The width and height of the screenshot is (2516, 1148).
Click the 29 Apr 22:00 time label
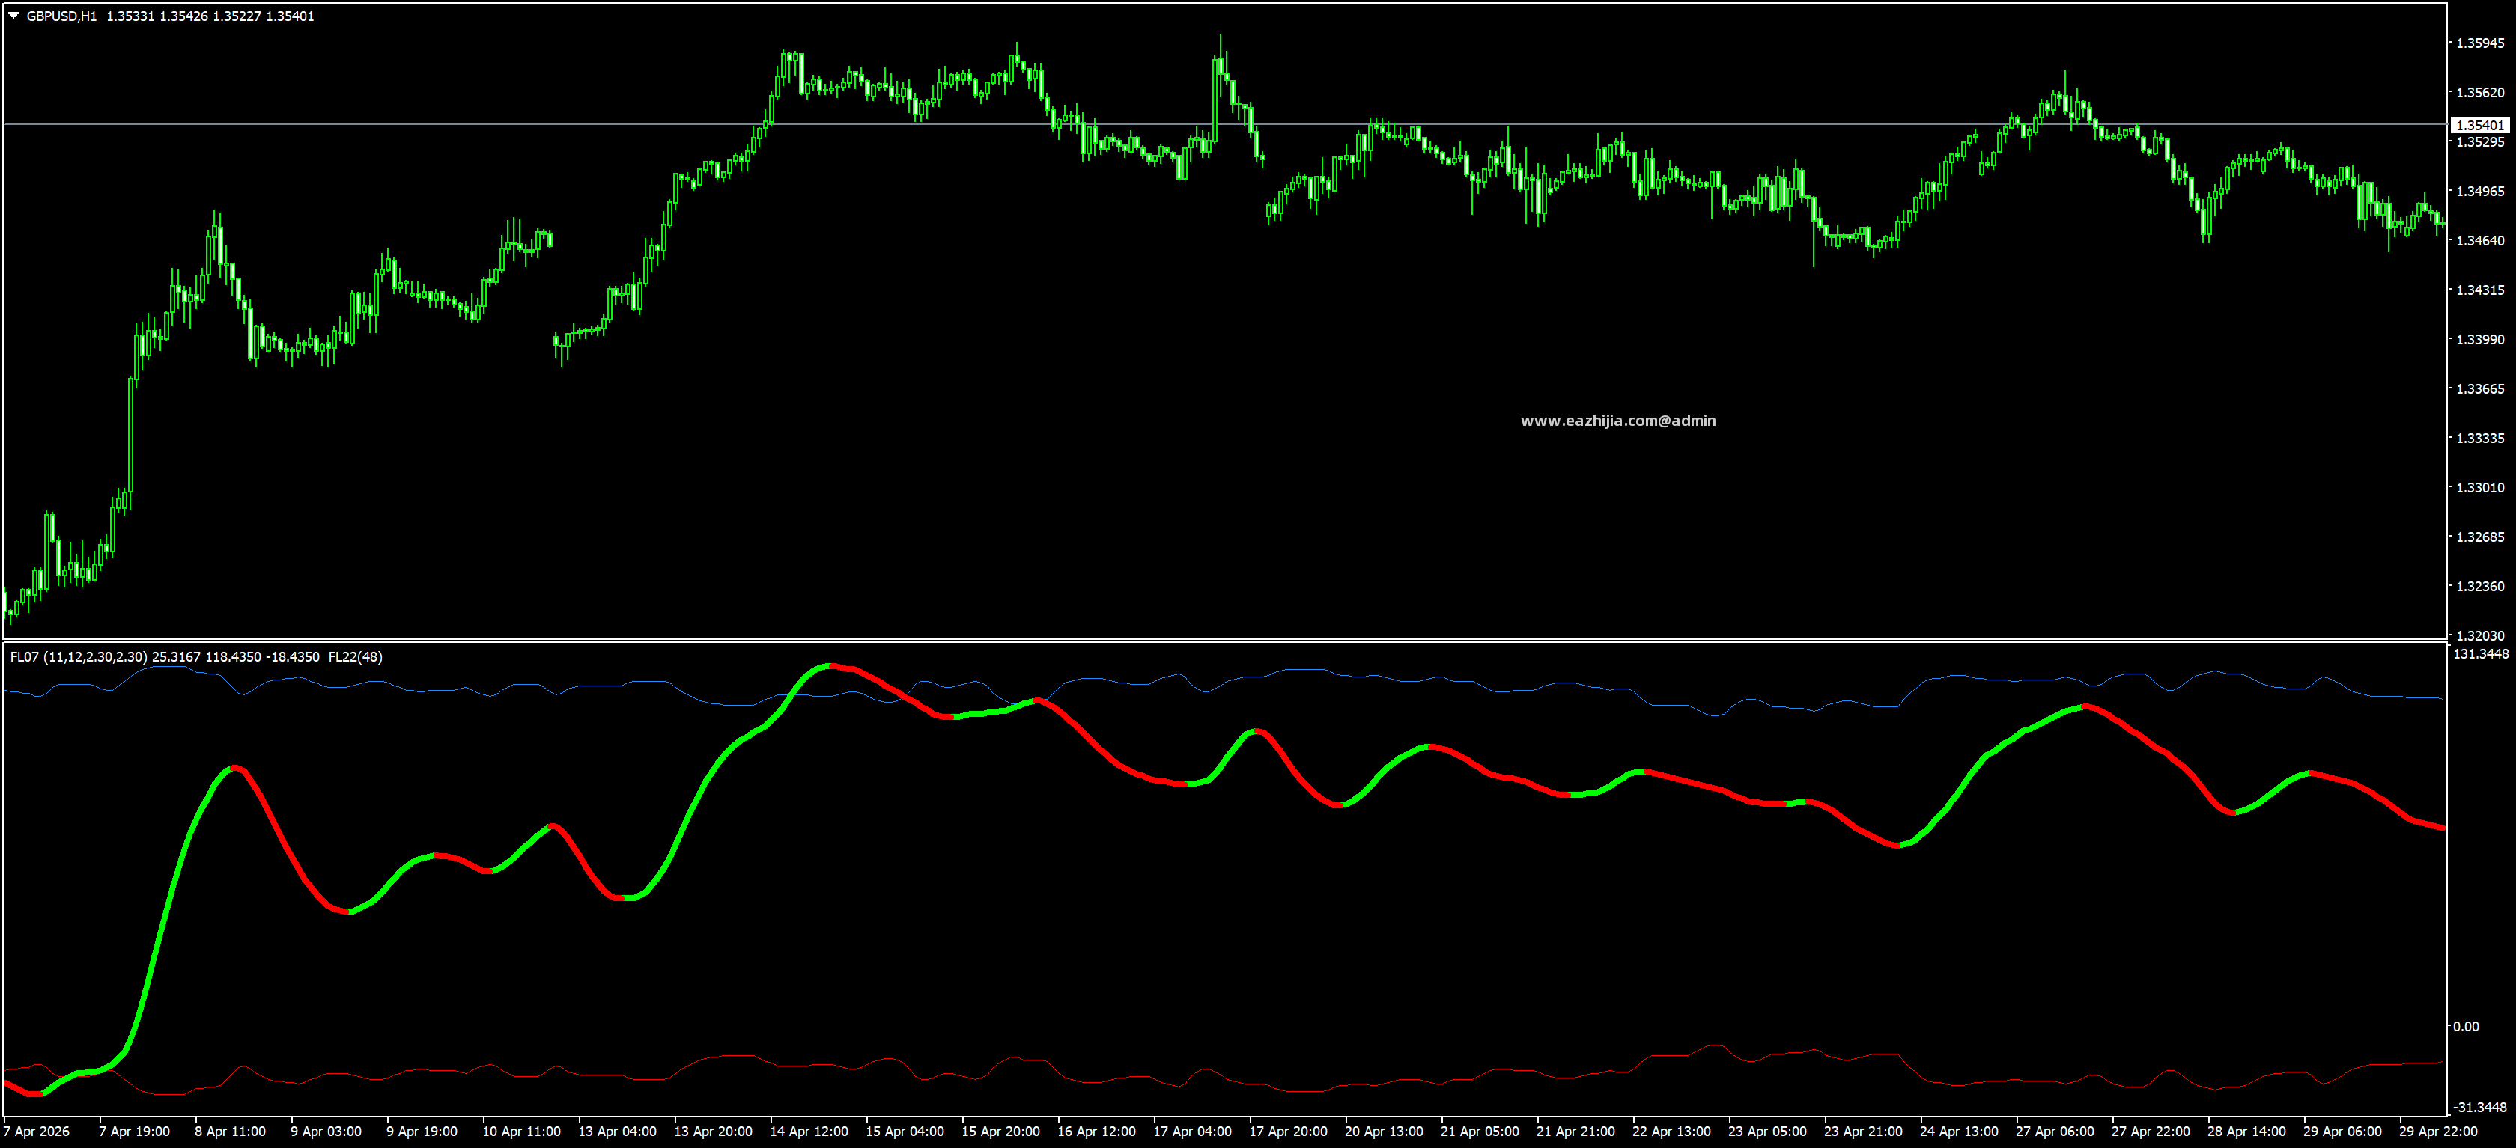click(2438, 1132)
